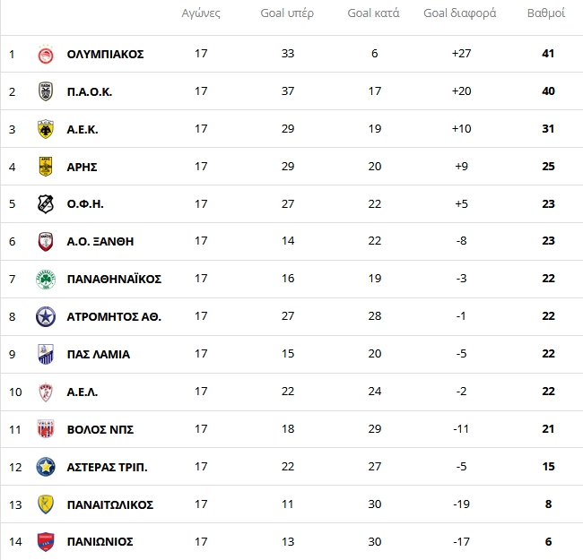Image resolution: width=583 pixels, height=560 pixels.
Task: Click the Panathinaikos green shamrock logo
Action: [46, 279]
